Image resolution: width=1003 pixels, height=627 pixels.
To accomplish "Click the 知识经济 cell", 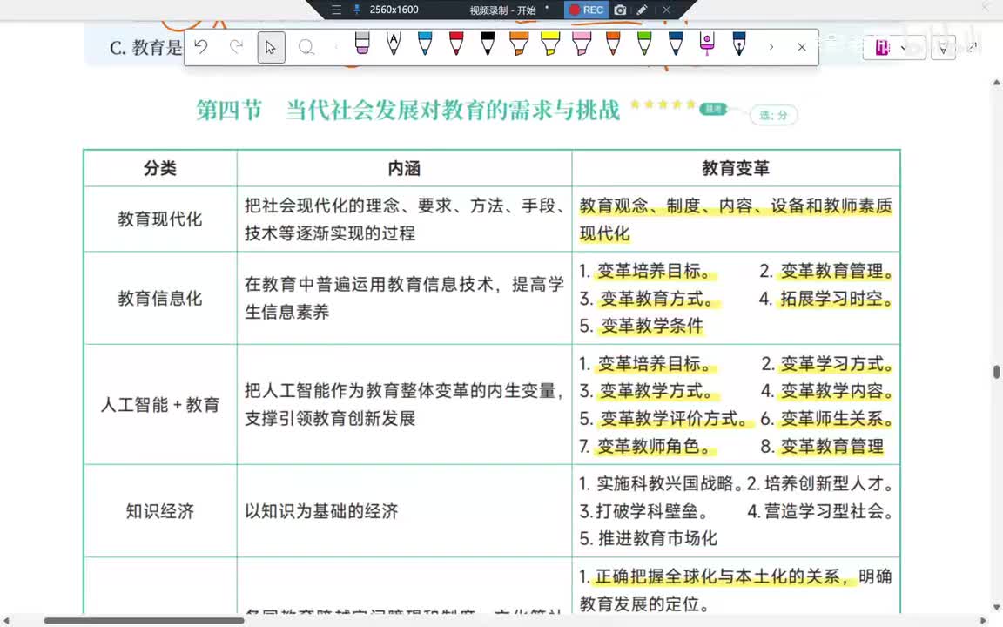I will [x=160, y=511].
